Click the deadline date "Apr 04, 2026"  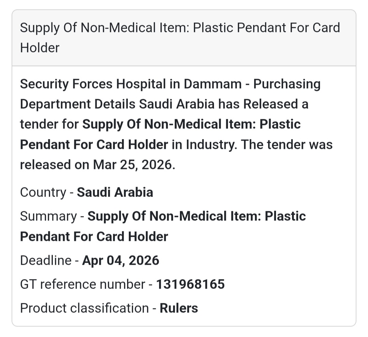[121, 261]
